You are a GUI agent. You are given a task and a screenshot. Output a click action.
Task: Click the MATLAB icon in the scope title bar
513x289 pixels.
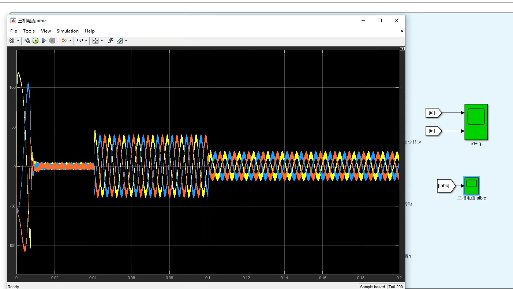(x=13, y=20)
